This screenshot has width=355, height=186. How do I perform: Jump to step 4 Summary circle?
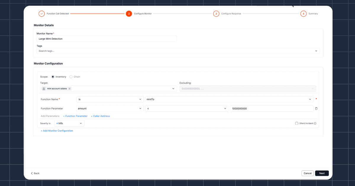pyautogui.click(x=303, y=14)
